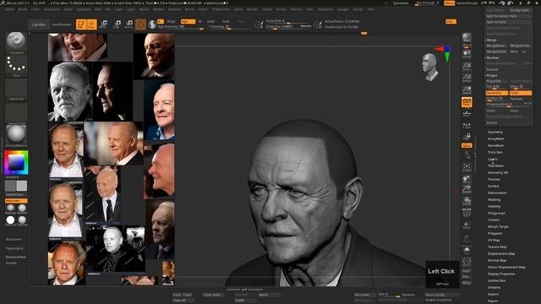Toggle L.Sym local symmetry
This screenshot has height=304, width=541.
467,126
